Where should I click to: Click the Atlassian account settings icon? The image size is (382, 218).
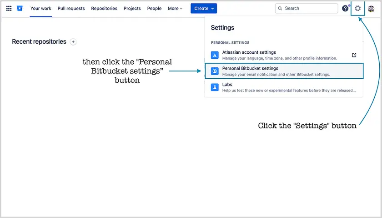point(215,55)
